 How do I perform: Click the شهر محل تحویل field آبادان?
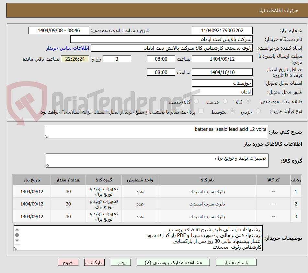pyautogui.click(x=222, y=92)
